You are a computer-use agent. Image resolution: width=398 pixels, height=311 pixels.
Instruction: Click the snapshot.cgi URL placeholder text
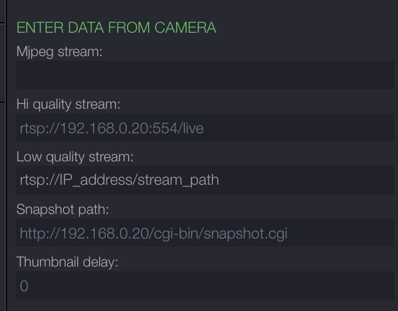(153, 233)
